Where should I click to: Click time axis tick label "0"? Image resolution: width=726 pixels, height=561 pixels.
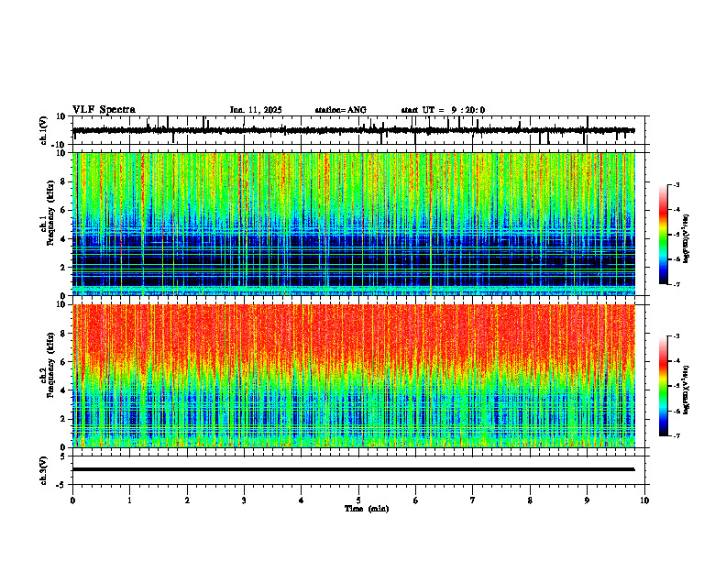pyautogui.click(x=72, y=500)
